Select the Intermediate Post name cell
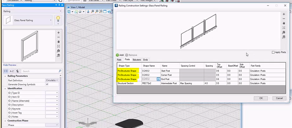Viewport: 292px width, 128px height. (170, 83)
